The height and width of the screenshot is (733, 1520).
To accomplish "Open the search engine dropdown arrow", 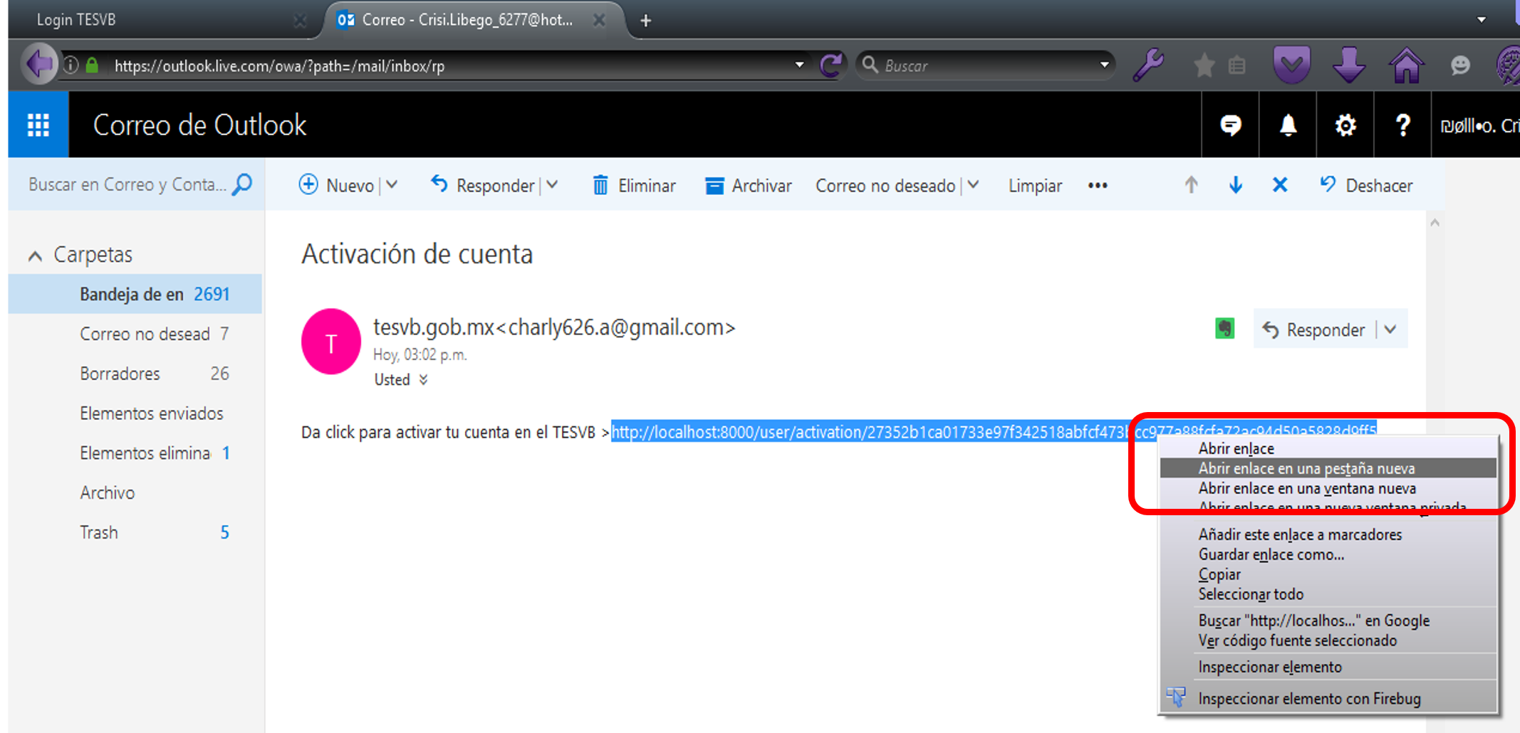I will click(x=1105, y=65).
